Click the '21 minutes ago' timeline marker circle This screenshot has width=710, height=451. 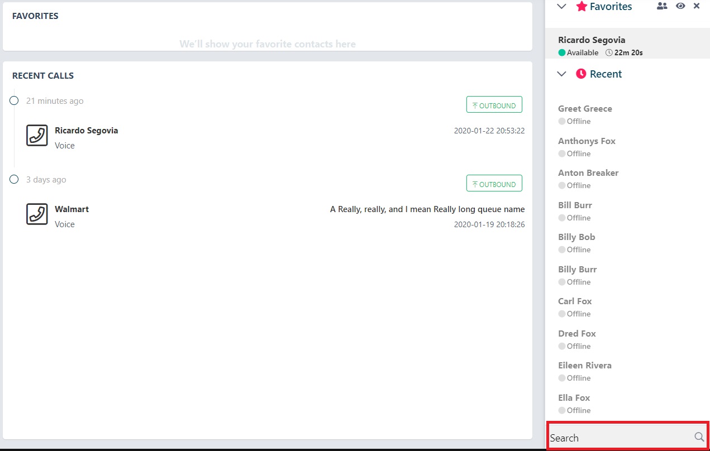point(15,100)
